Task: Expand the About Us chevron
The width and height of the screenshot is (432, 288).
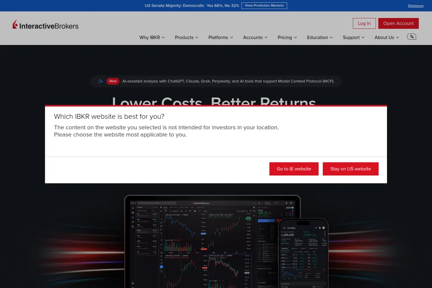Action: (x=397, y=37)
